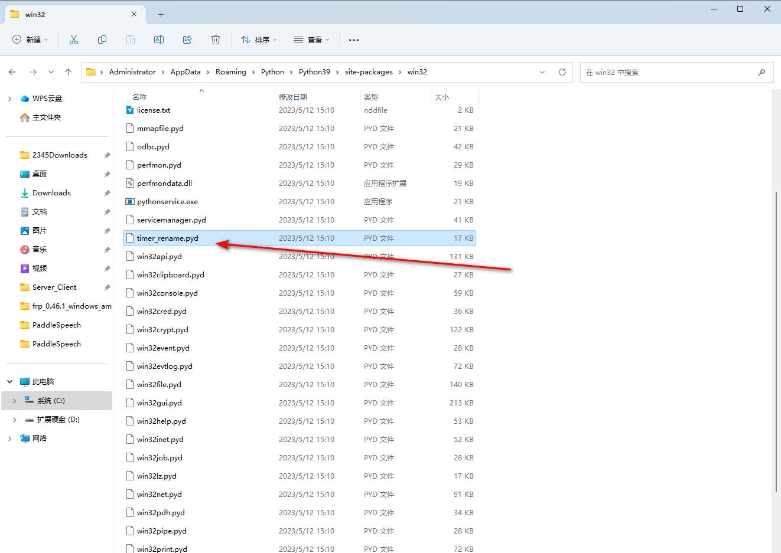Click AppData in the breadcrumb path
The image size is (781, 553).
click(186, 72)
